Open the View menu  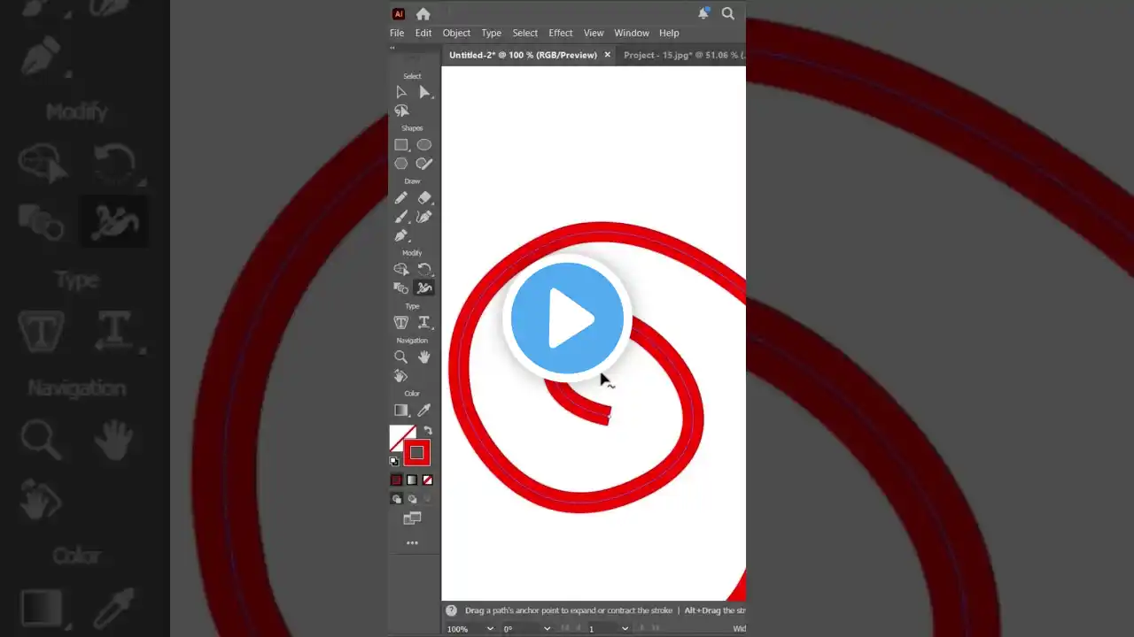[x=594, y=33]
